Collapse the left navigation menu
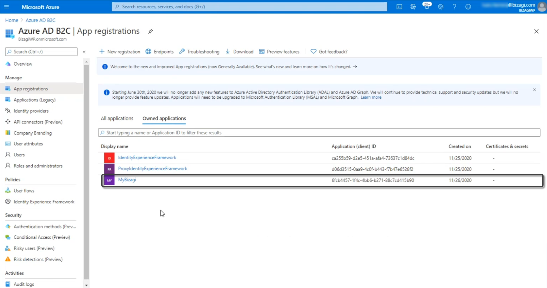The width and height of the screenshot is (547, 288). [x=84, y=52]
